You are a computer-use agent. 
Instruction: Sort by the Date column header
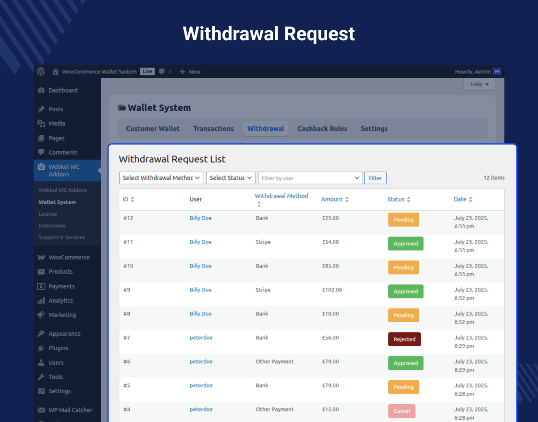(463, 199)
